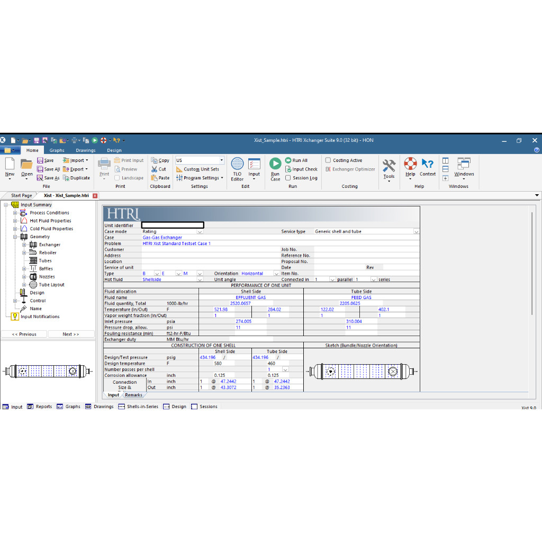
Task: Click Run All
Action: [296, 160]
